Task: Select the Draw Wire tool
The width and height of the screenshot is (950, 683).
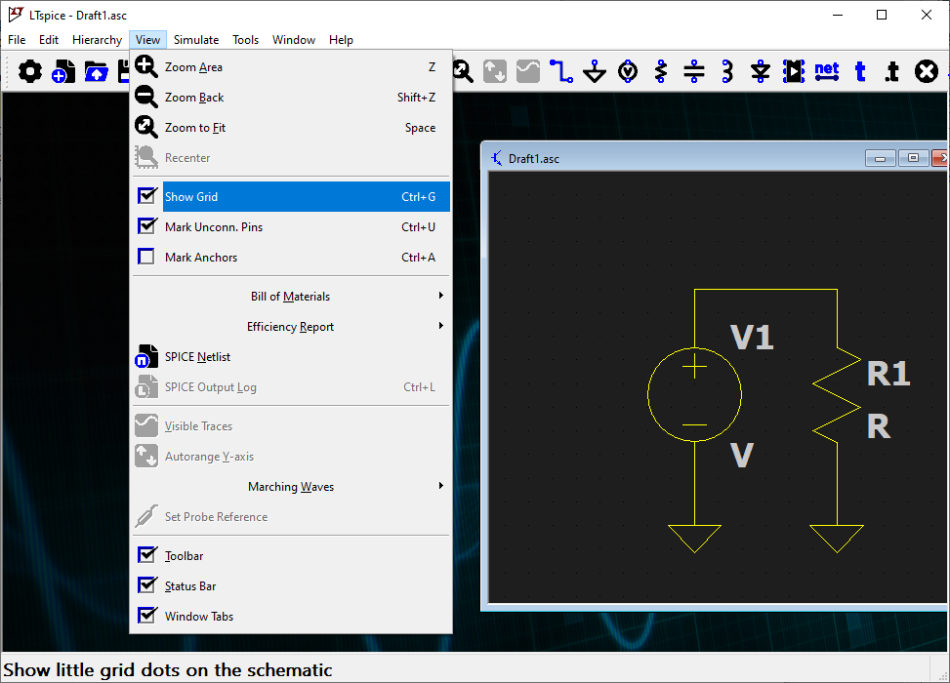Action: [x=561, y=72]
